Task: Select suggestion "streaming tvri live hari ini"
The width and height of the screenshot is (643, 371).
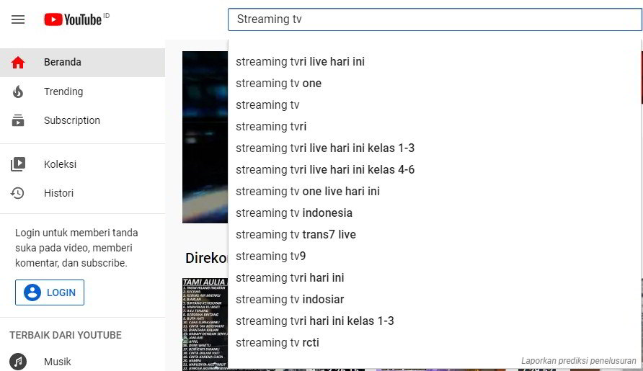Action: (x=300, y=62)
